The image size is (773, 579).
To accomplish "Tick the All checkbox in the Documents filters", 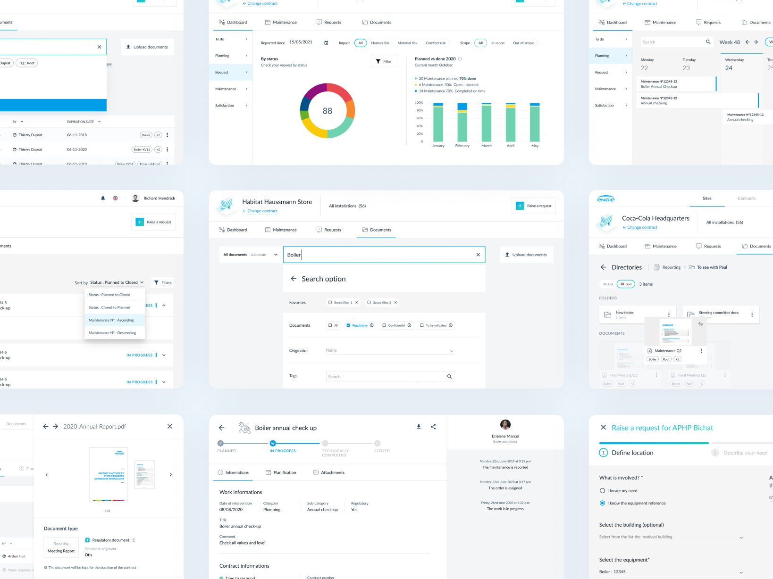I will [330, 325].
